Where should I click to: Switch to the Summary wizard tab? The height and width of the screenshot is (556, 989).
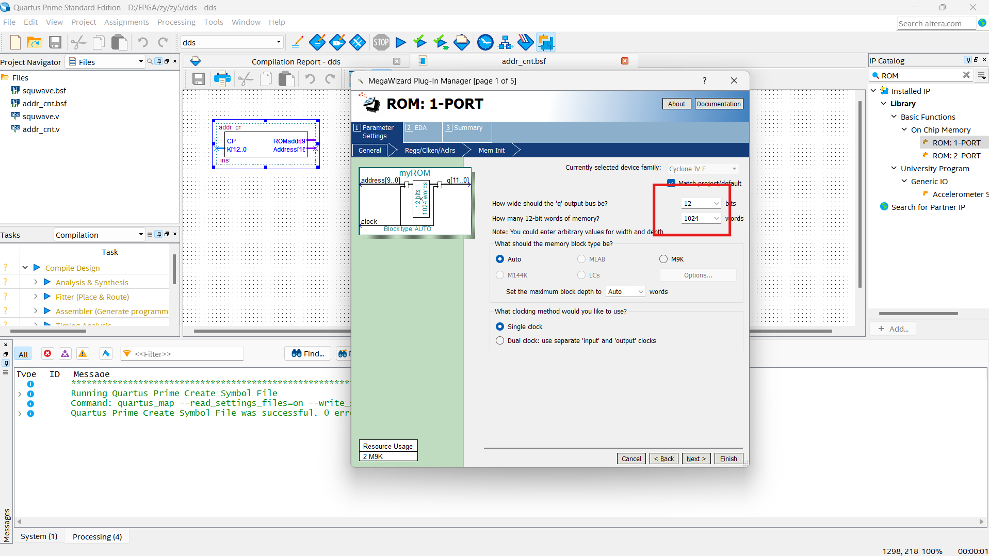(x=467, y=132)
